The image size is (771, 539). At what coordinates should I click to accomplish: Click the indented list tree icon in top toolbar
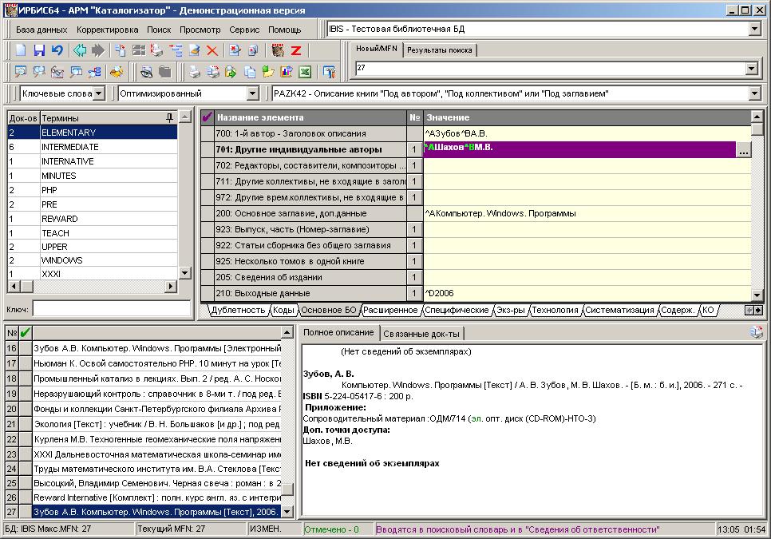click(176, 50)
